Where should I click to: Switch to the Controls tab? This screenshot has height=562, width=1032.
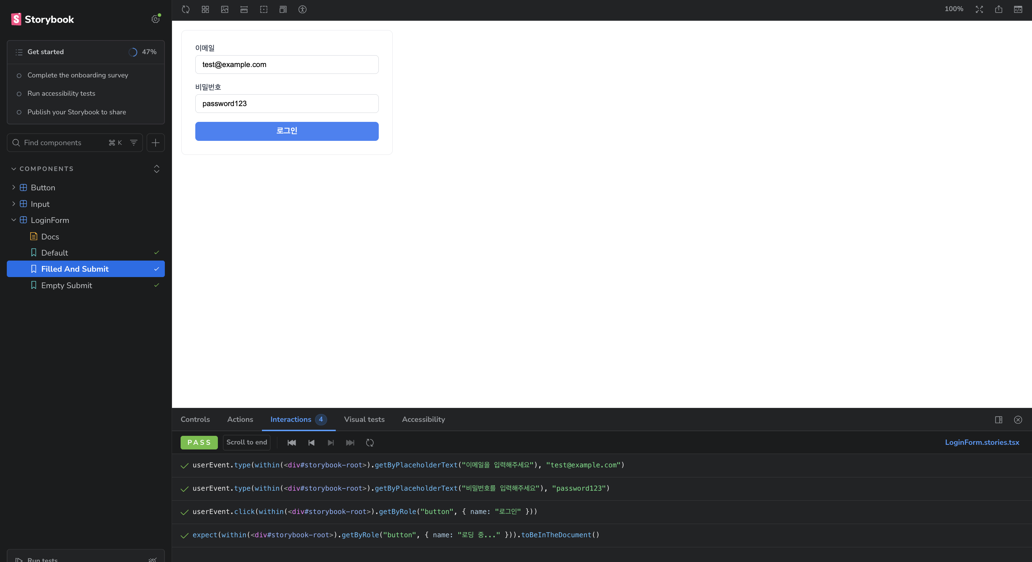coord(195,419)
